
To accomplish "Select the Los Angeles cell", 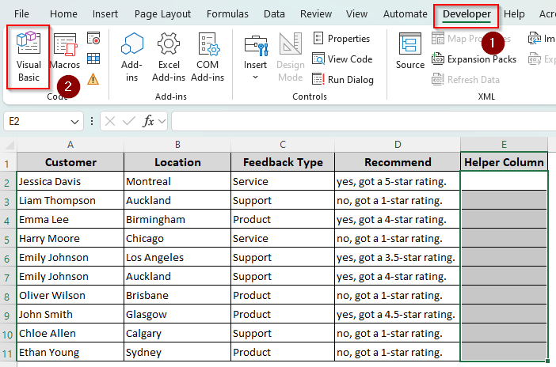I will pos(177,257).
